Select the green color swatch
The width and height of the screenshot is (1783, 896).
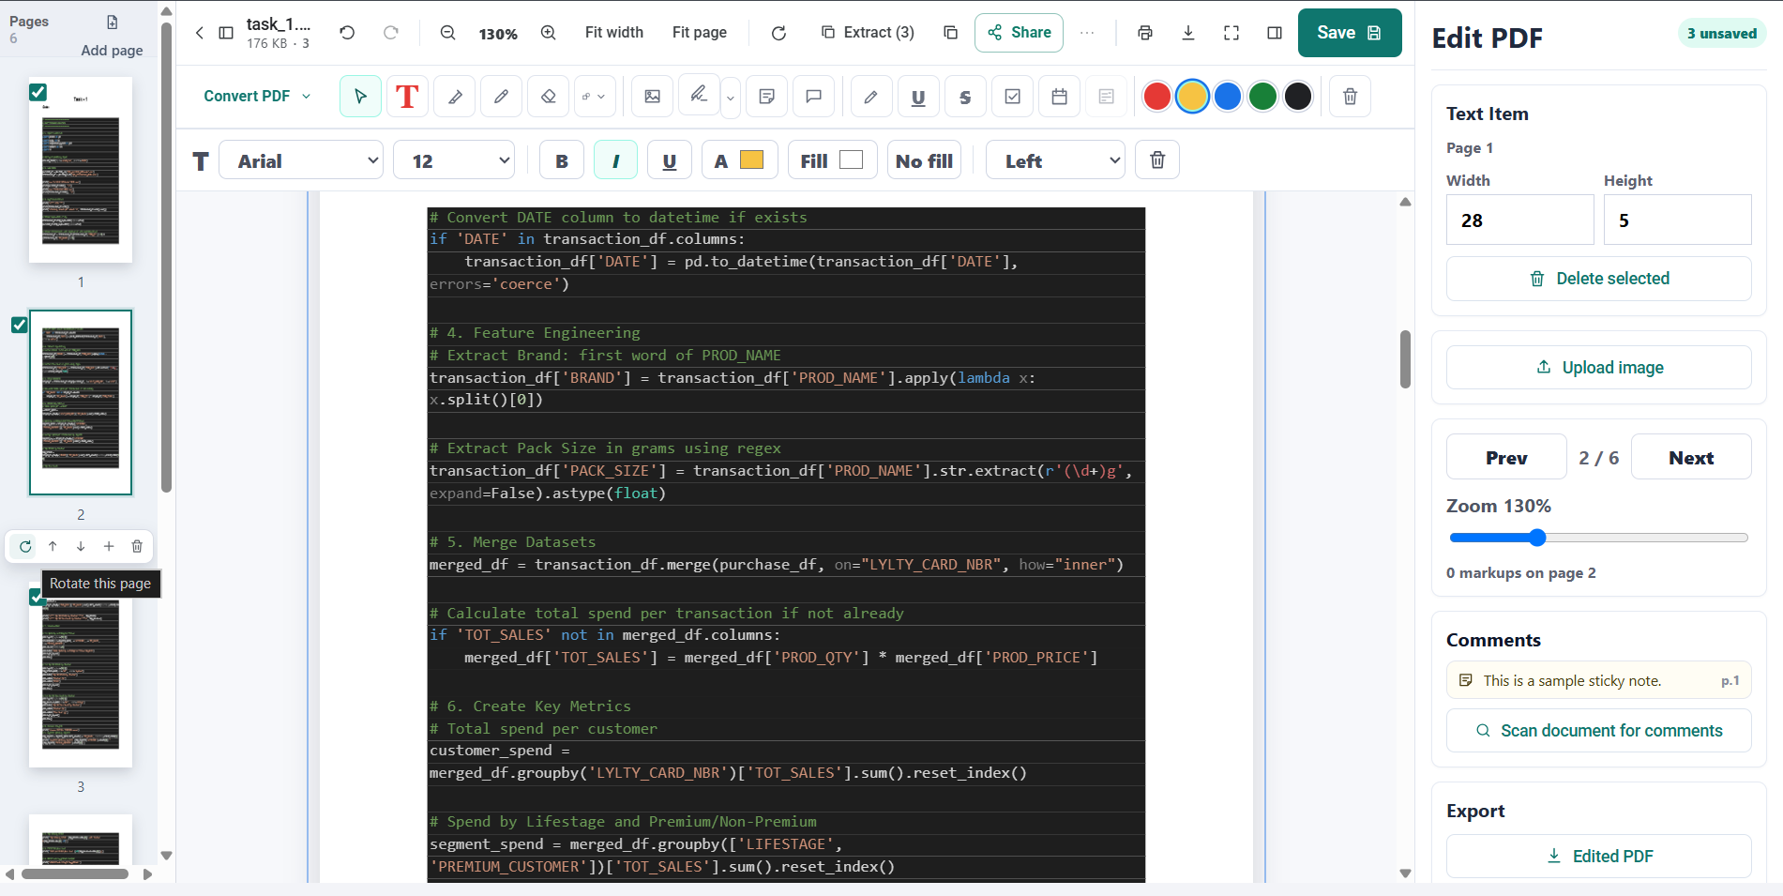point(1262,97)
